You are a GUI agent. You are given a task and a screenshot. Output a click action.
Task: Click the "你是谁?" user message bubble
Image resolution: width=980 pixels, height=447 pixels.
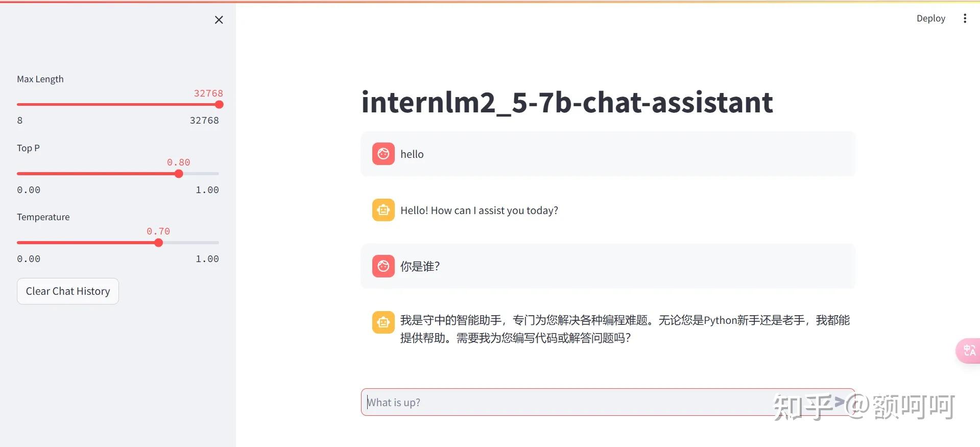[x=608, y=266]
